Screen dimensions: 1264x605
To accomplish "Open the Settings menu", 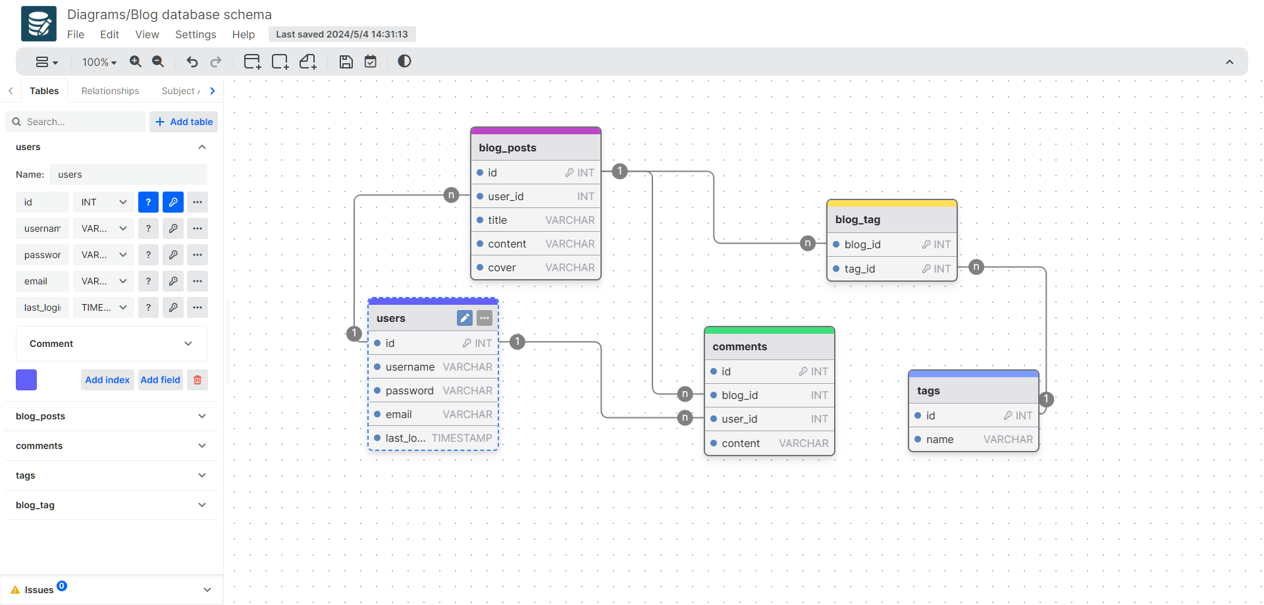I will tap(196, 34).
